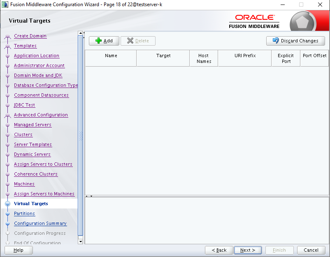The width and height of the screenshot is (330, 257).
Task: Open Database Configuration Type step
Action: coord(46,86)
